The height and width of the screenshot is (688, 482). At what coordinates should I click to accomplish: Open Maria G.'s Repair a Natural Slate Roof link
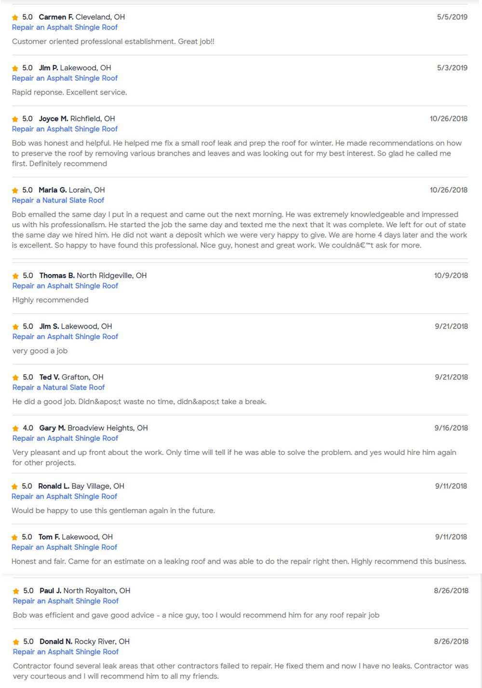(58, 200)
